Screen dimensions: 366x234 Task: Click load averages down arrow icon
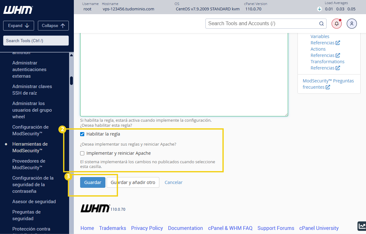click(319, 9)
